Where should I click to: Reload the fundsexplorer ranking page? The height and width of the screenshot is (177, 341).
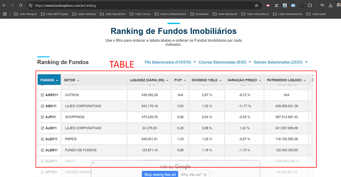(20, 5)
